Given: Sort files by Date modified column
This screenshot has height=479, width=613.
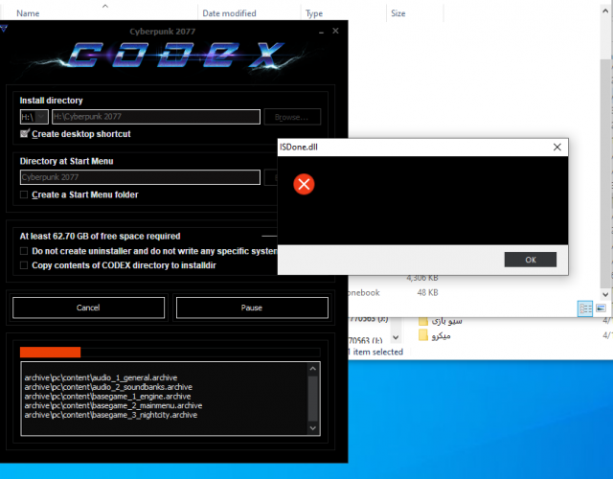Looking at the screenshot, I should pos(228,13).
